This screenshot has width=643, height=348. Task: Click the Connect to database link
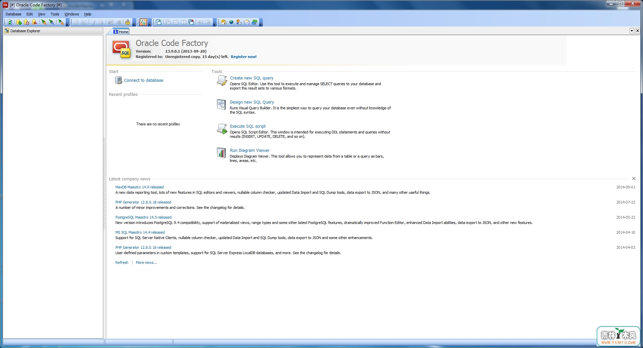pyautogui.click(x=143, y=80)
